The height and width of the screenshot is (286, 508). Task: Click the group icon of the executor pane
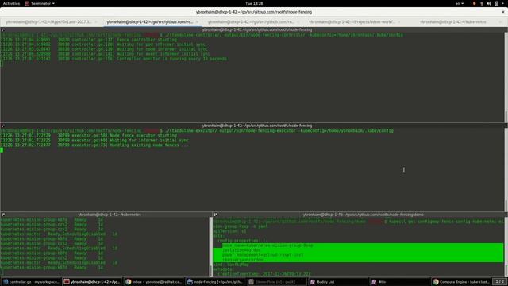tap(3, 126)
